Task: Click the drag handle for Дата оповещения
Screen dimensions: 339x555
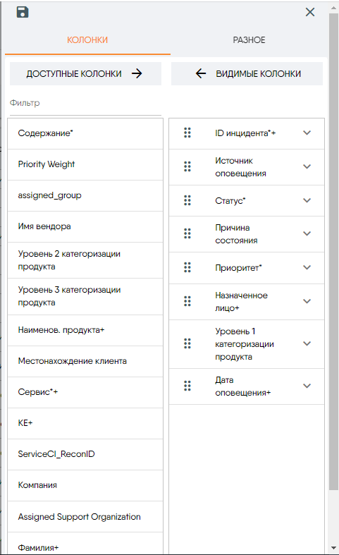Action: 187,386
